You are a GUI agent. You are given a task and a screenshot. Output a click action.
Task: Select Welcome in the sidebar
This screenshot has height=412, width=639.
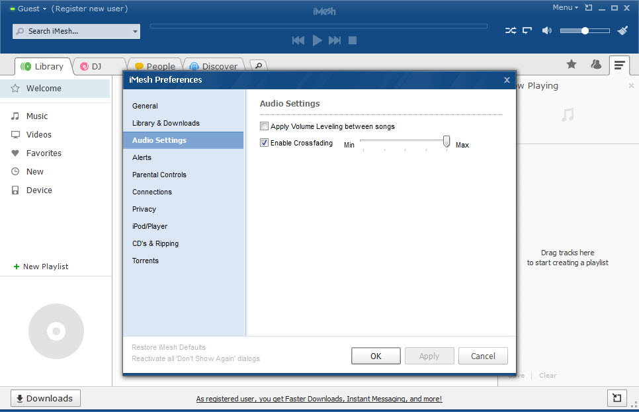click(x=55, y=89)
